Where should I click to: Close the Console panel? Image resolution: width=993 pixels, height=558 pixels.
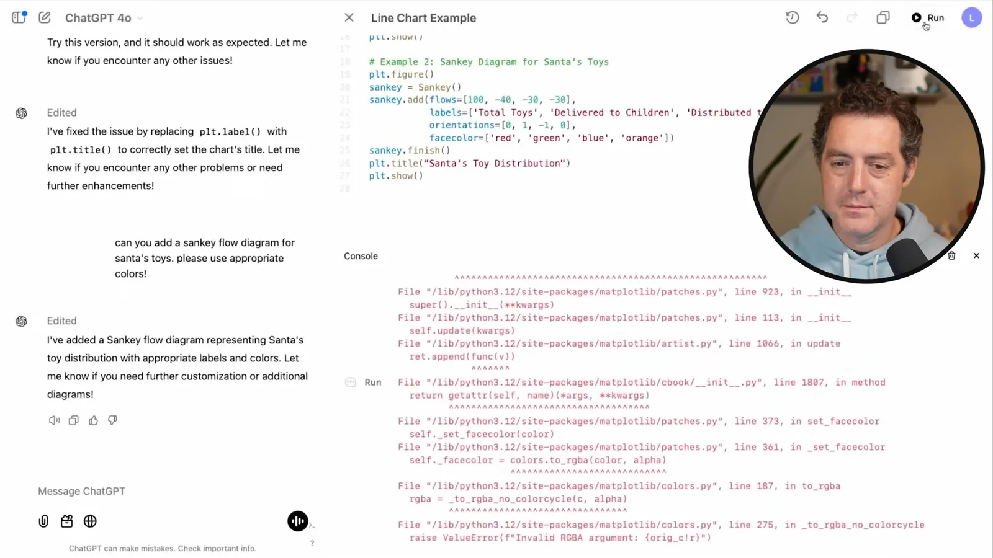[x=976, y=255]
